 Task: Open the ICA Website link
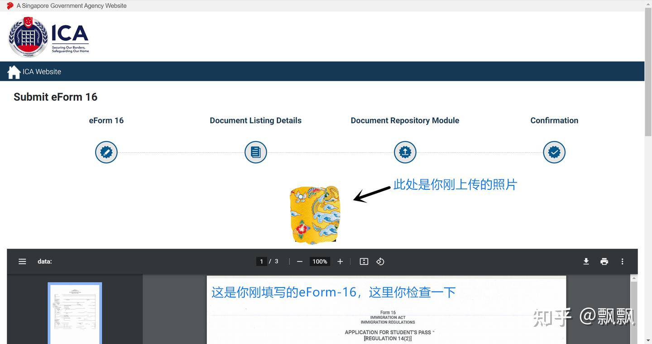coord(42,71)
